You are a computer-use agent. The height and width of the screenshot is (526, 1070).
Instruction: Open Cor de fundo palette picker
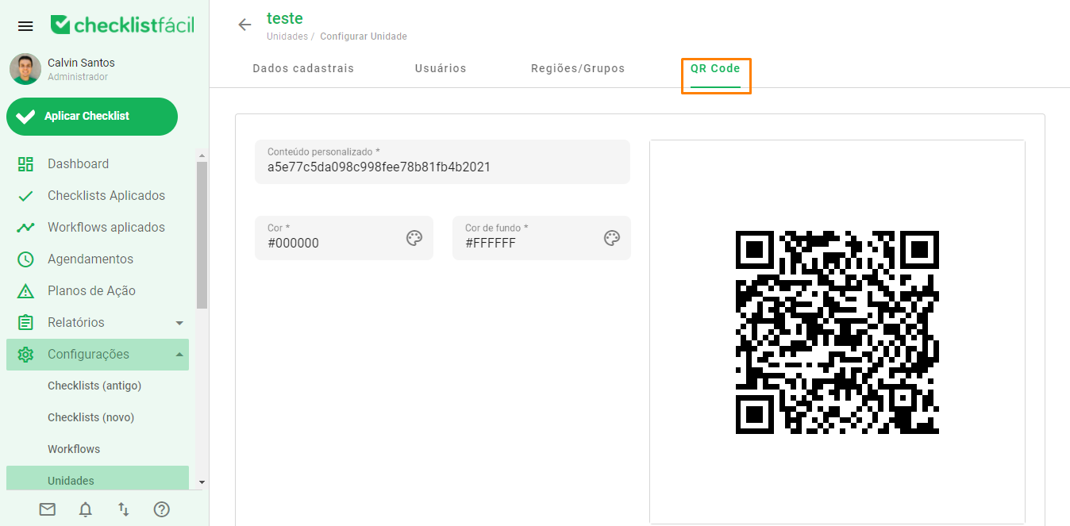pyautogui.click(x=611, y=238)
